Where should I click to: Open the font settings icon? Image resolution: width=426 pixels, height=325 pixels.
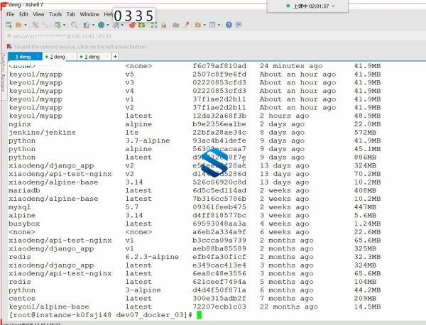[116, 25]
